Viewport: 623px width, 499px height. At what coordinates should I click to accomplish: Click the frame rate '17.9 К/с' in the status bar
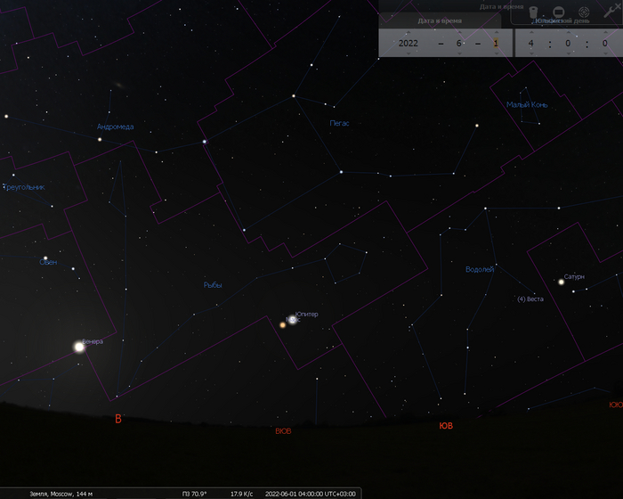click(241, 494)
